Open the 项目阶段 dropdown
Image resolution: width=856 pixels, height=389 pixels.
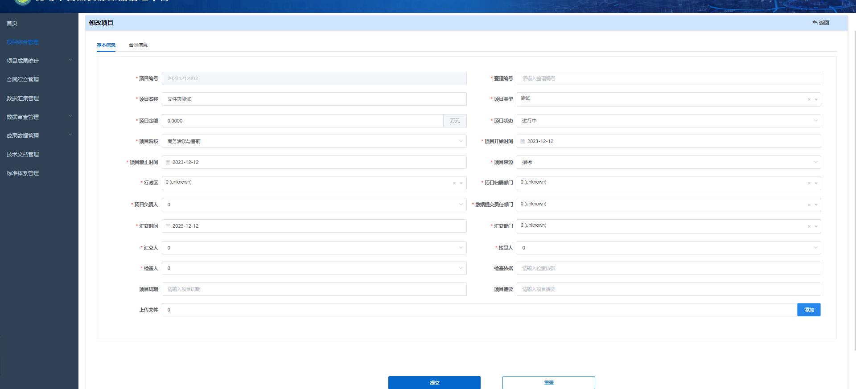click(x=314, y=141)
